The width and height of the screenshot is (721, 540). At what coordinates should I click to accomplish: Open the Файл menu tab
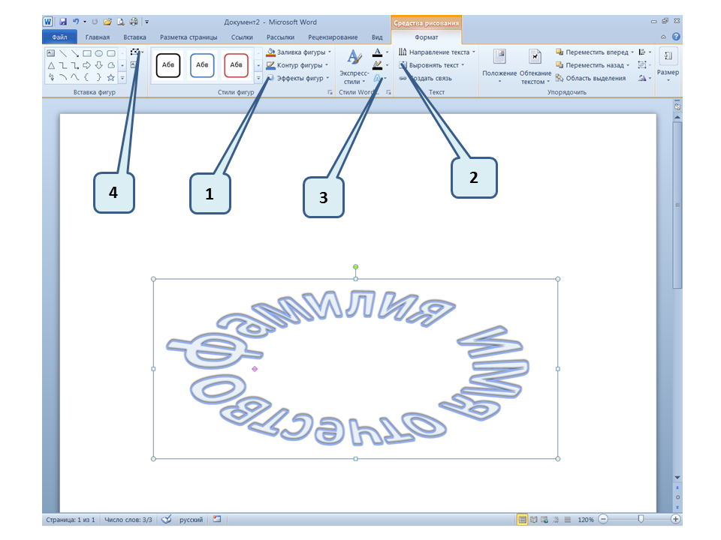pos(60,37)
